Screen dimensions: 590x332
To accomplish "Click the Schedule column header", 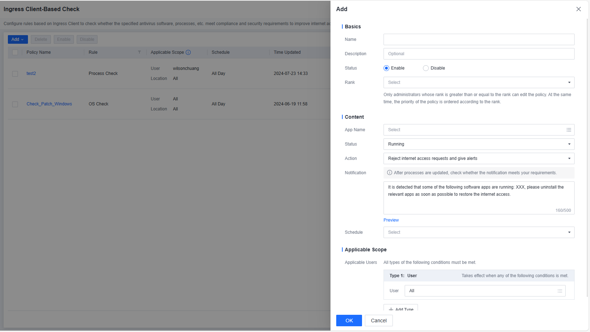I will (x=220, y=52).
